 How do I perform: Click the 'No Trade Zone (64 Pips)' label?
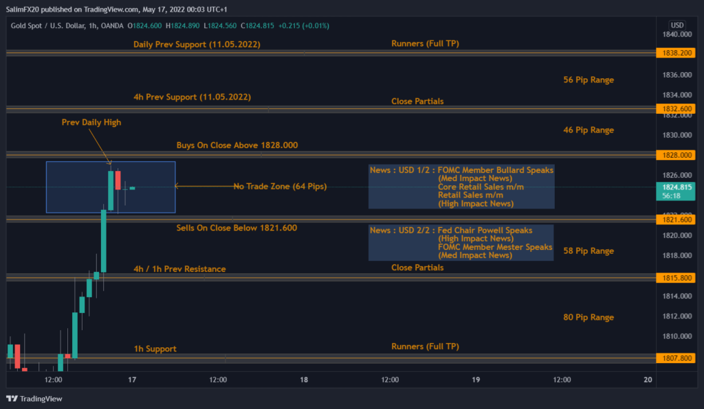click(279, 186)
